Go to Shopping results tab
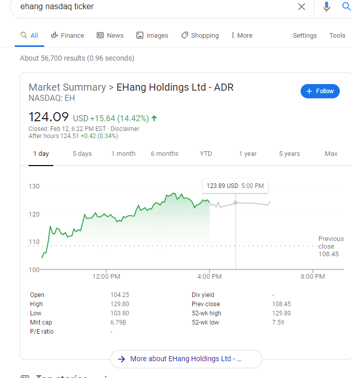This screenshot has width=352, height=378. click(x=200, y=36)
